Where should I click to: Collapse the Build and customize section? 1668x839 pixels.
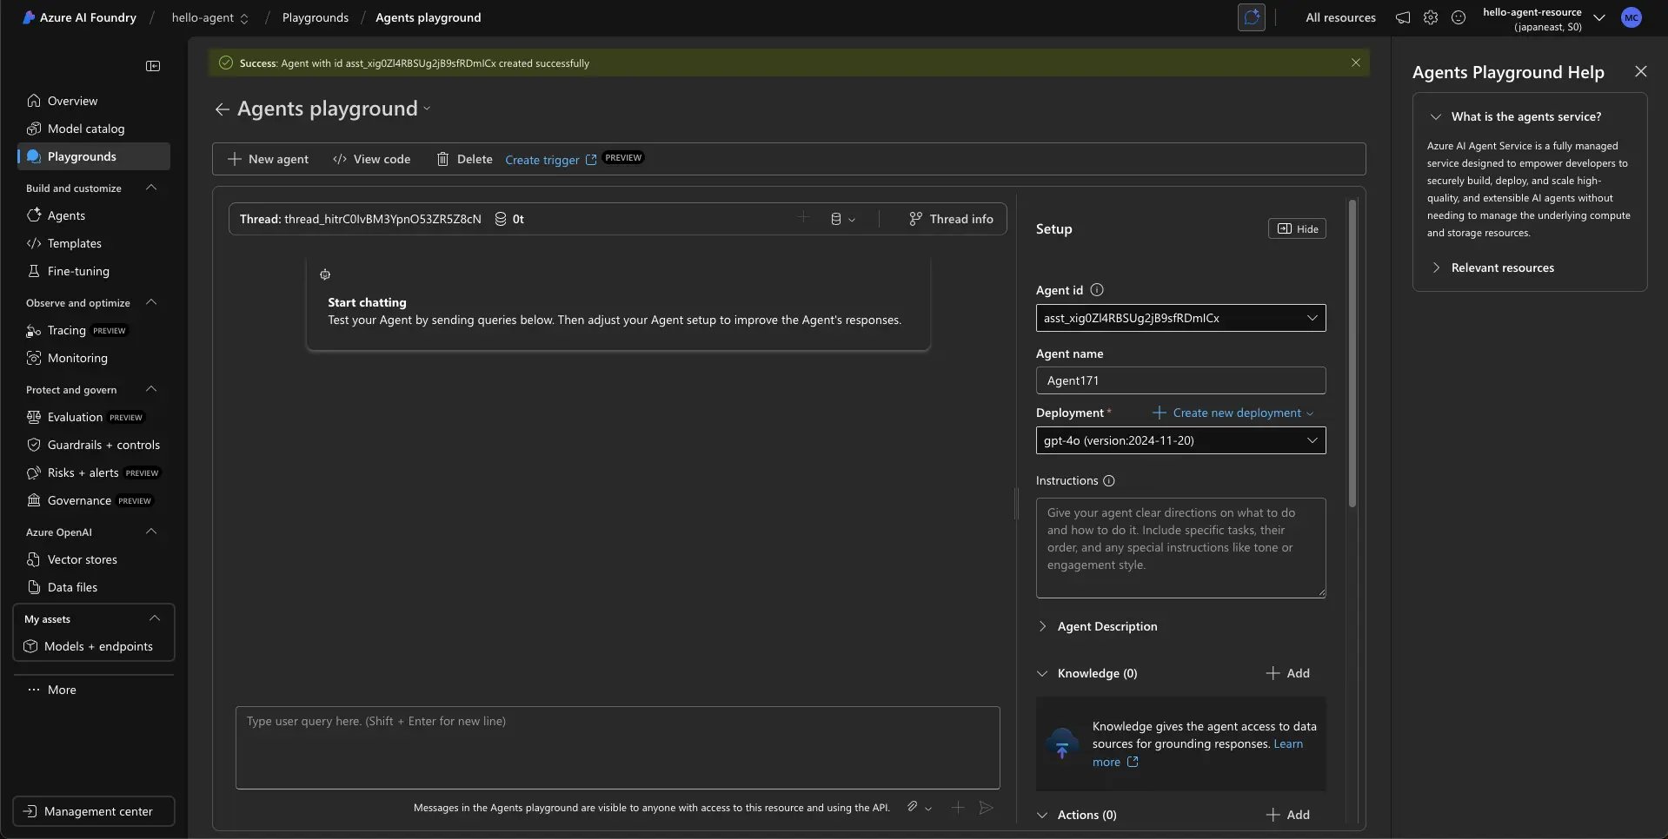point(151,188)
